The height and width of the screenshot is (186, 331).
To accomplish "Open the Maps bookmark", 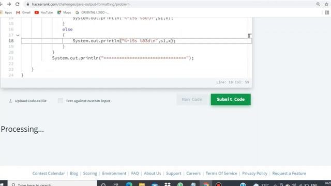I will click(x=64, y=12).
